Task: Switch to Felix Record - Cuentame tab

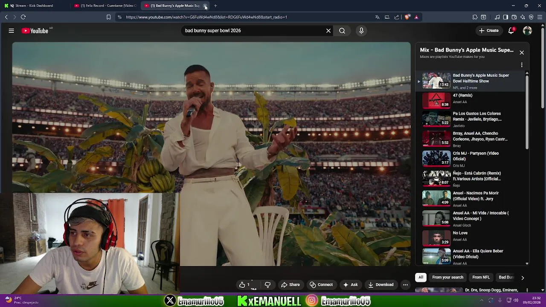Action: click(x=105, y=6)
